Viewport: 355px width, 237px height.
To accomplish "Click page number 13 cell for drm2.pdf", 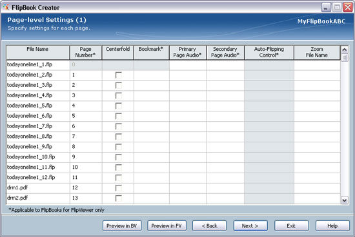I will tap(86, 198).
